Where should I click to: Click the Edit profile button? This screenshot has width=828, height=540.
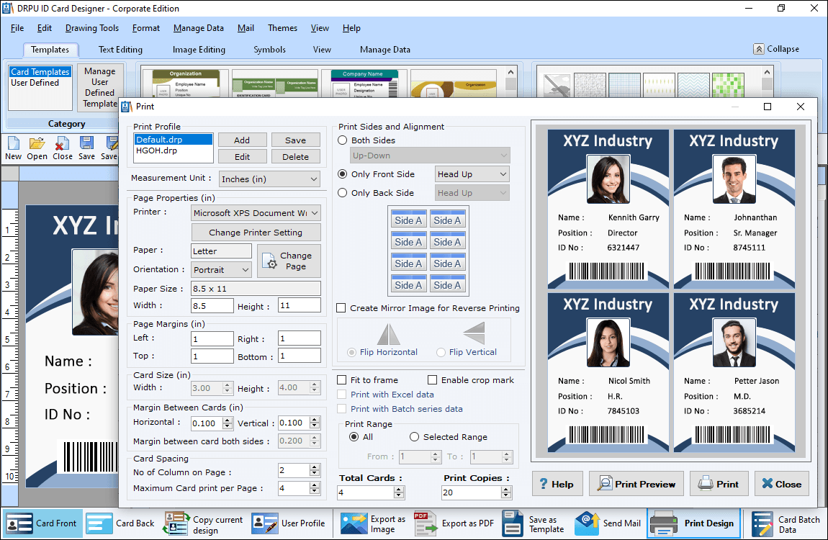[x=243, y=157]
